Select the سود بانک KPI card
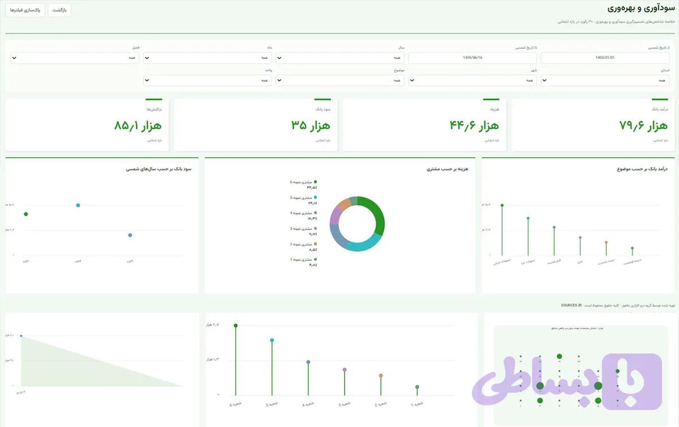 pyautogui.click(x=256, y=125)
